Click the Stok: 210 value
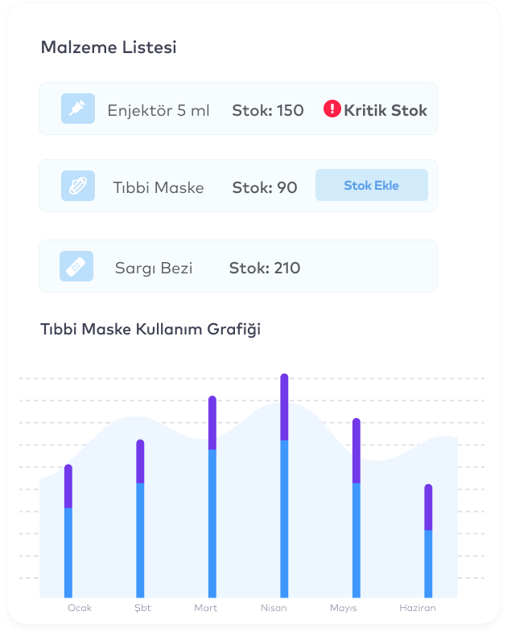 pyautogui.click(x=265, y=268)
